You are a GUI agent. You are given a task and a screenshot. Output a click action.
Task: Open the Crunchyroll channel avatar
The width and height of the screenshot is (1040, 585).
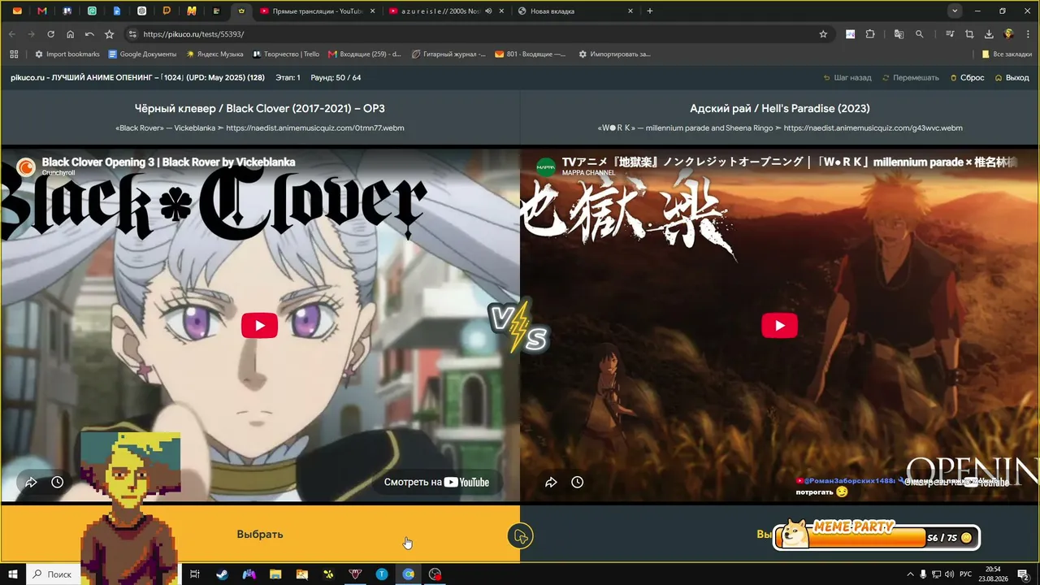[x=27, y=167]
